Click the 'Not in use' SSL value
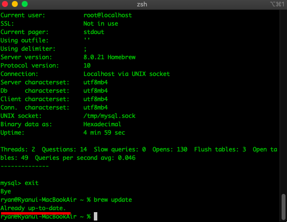 pyautogui.click(x=101, y=24)
